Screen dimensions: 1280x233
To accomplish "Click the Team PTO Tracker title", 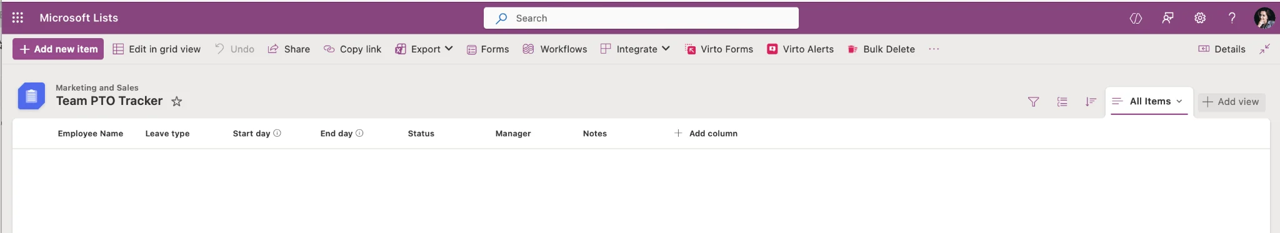I will [109, 101].
